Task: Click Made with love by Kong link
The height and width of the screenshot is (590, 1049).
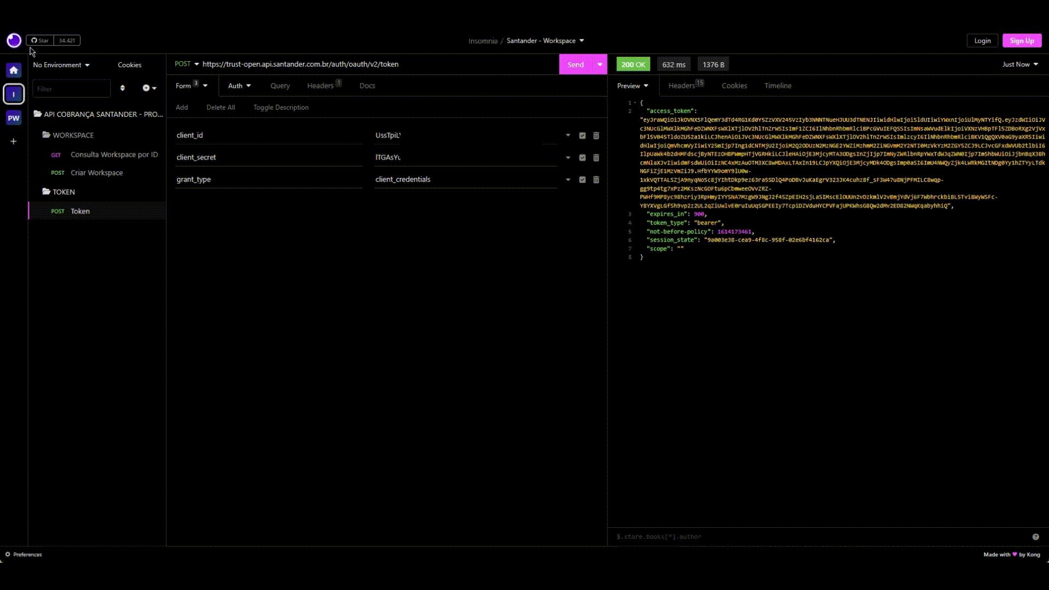Action: click(x=1011, y=554)
